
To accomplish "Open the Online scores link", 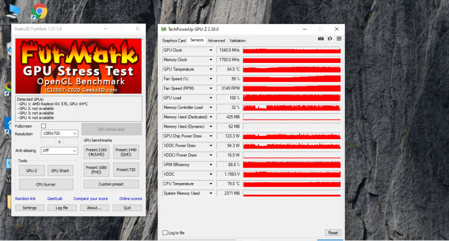I will 131,199.
